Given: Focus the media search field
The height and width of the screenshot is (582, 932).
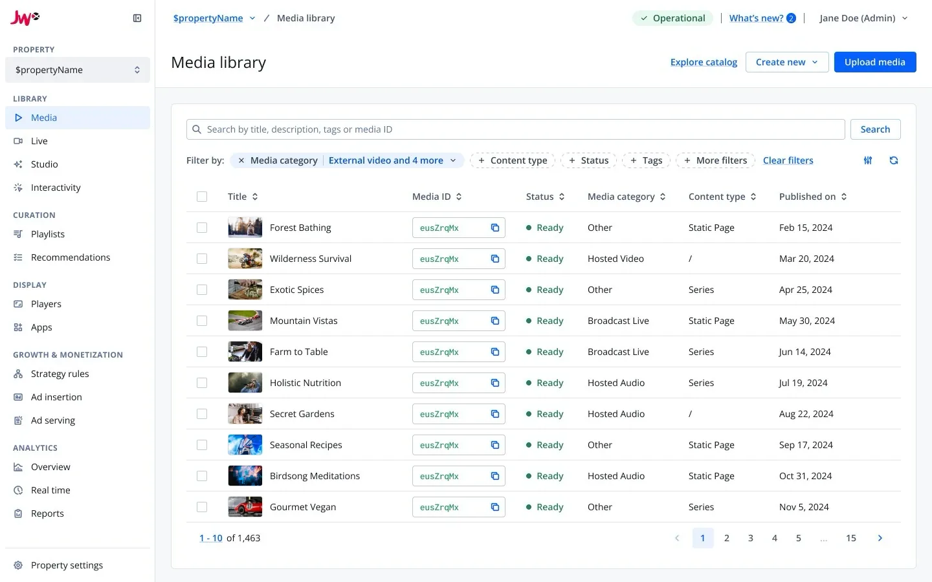Looking at the screenshot, I should 516,129.
